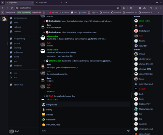Pick the sunflower emoji suggestion
The width and height of the screenshot is (163, 135).
86,120
